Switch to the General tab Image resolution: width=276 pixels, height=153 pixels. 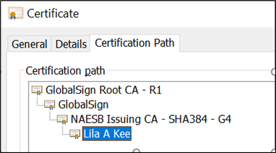click(30, 44)
